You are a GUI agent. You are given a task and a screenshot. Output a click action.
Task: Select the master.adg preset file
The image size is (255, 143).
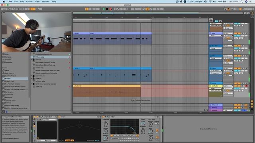tap(51, 68)
